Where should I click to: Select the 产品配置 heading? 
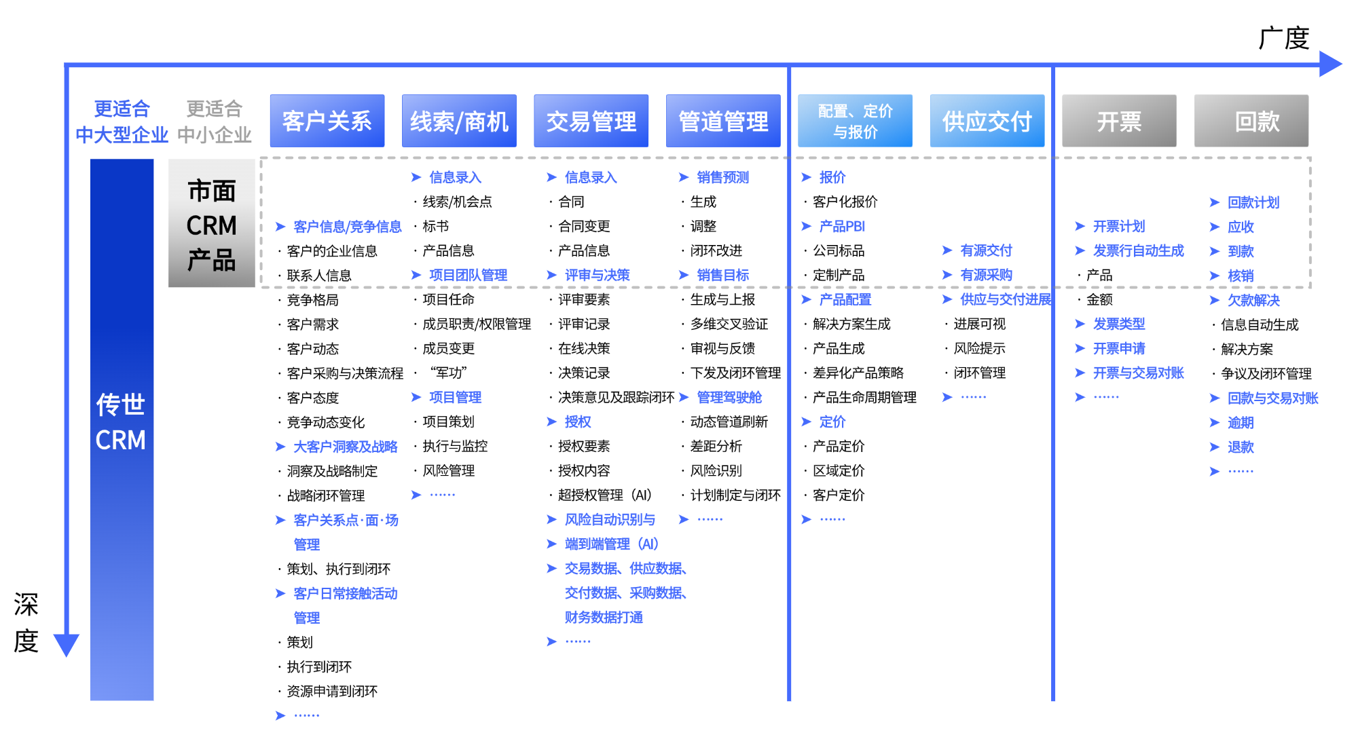(x=845, y=299)
